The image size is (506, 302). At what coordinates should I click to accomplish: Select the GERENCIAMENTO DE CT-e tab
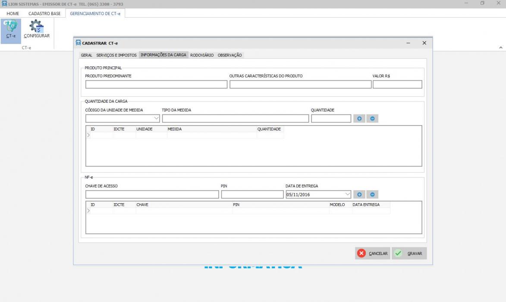pyautogui.click(x=95, y=13)
